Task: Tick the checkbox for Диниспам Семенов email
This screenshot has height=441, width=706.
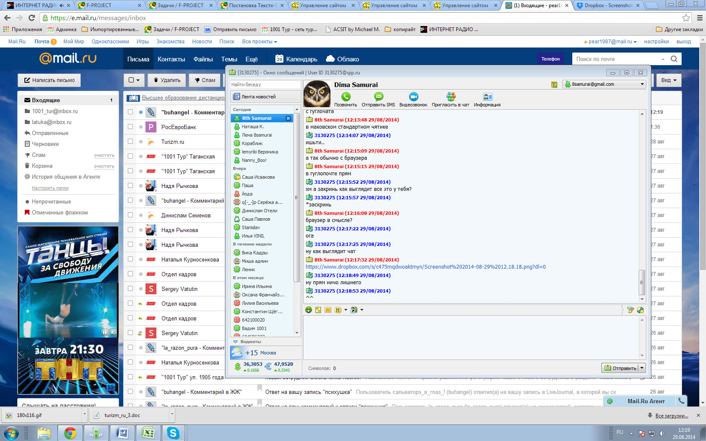Action: pyautogui.click(x=130, y=215)
